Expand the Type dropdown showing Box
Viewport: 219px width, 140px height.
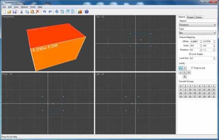pos(197,33)
